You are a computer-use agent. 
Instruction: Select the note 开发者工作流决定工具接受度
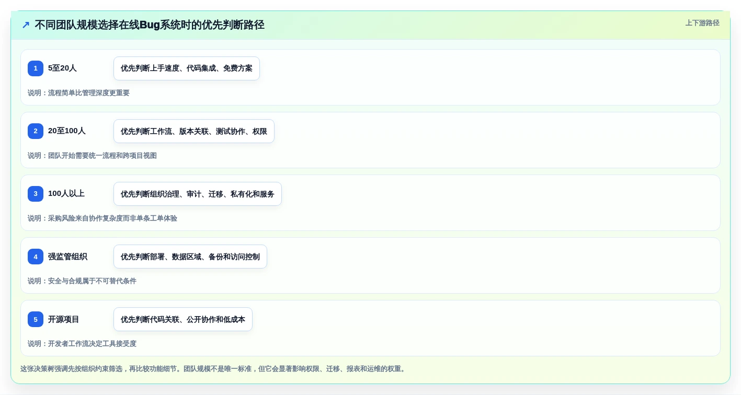92,344
